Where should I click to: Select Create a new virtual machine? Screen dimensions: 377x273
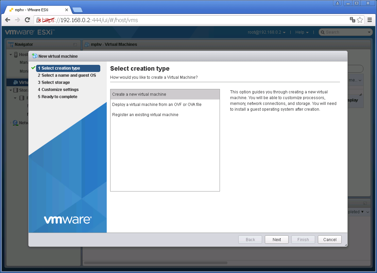click(x=165, y=94)
